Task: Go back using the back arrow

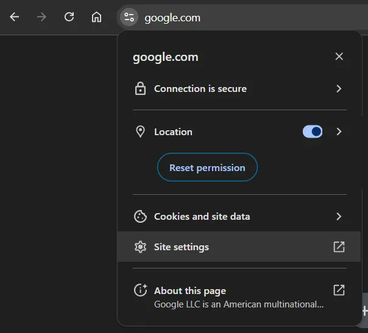Action: click(x=14, y=17)
